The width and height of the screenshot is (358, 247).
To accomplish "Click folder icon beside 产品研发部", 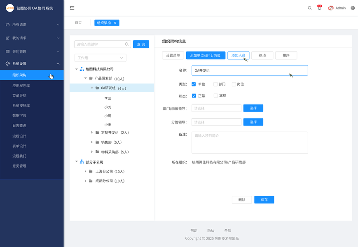I will tap(91, 78).
